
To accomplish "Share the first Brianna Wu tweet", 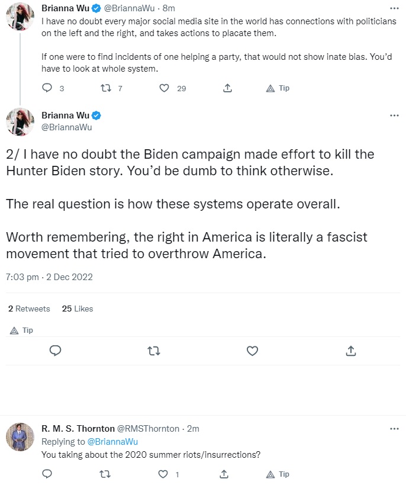I will pos(227,88).
